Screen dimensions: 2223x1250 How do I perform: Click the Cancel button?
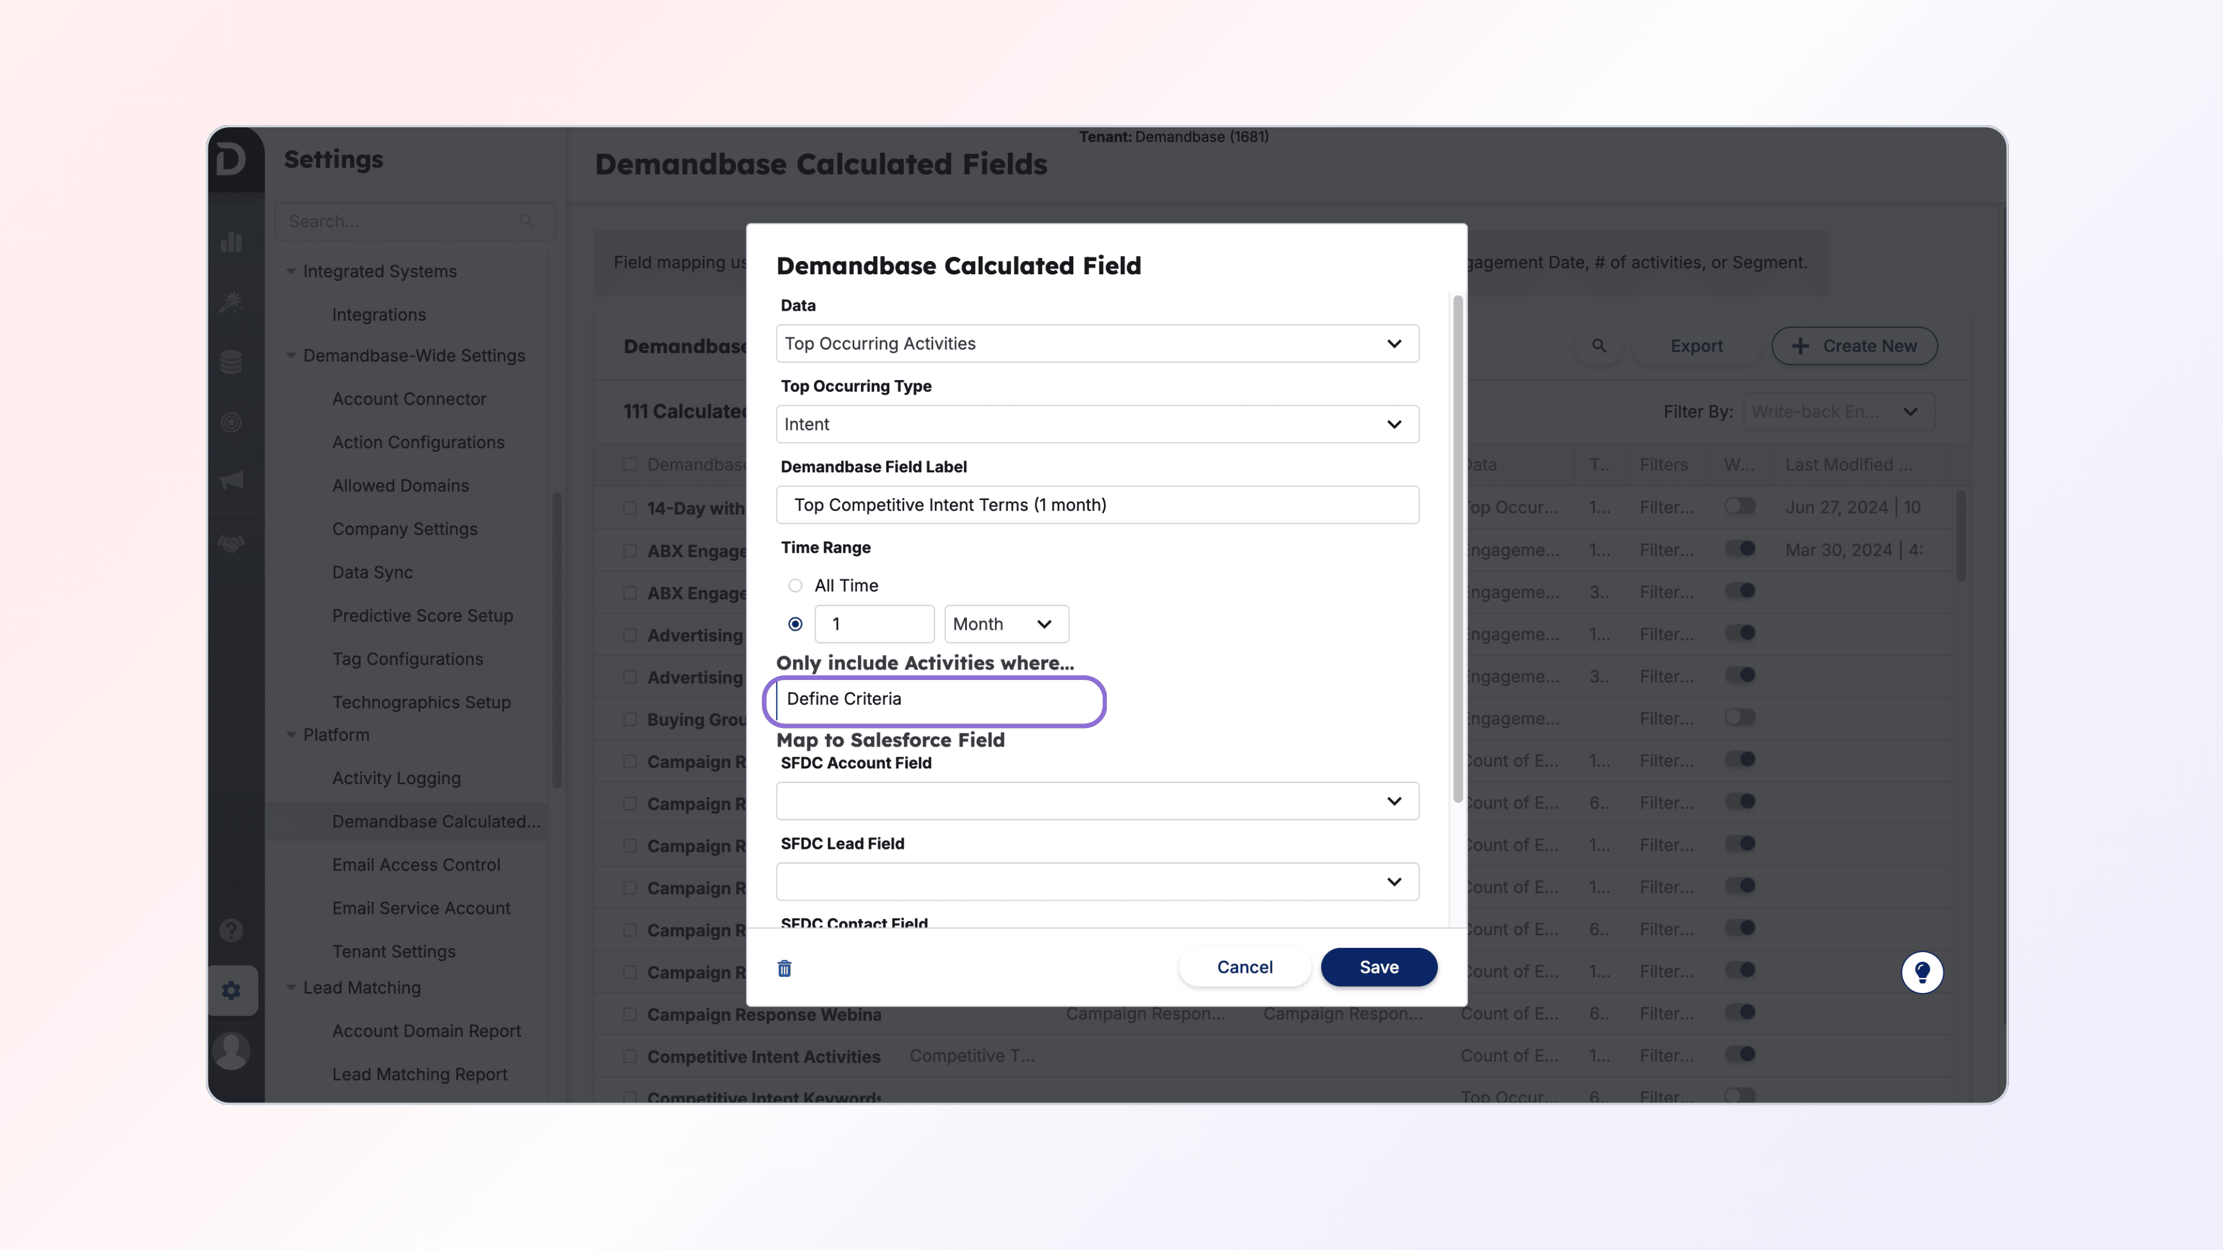tap(1243, 967)
